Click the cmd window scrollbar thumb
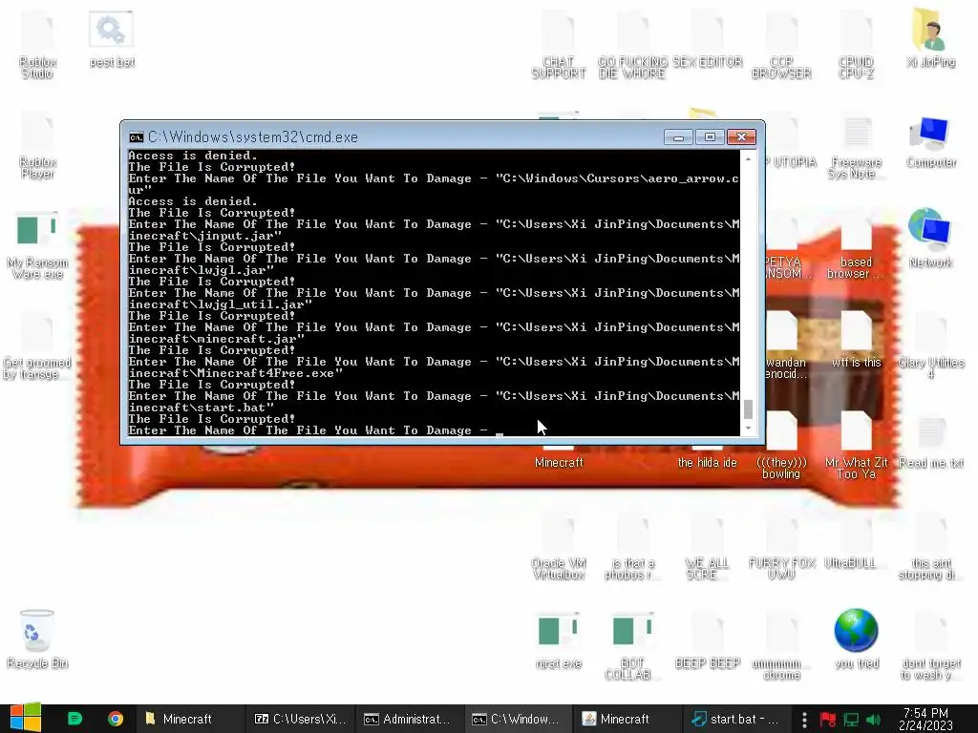The width and height of the screenshot is (978, 733). (748, 408)
